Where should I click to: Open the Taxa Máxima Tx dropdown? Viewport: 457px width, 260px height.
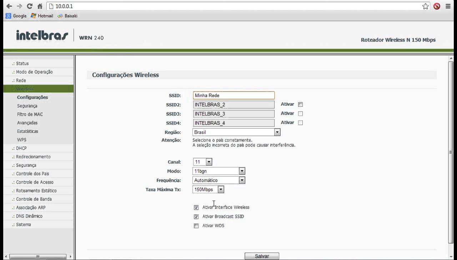tap(209, 190)
